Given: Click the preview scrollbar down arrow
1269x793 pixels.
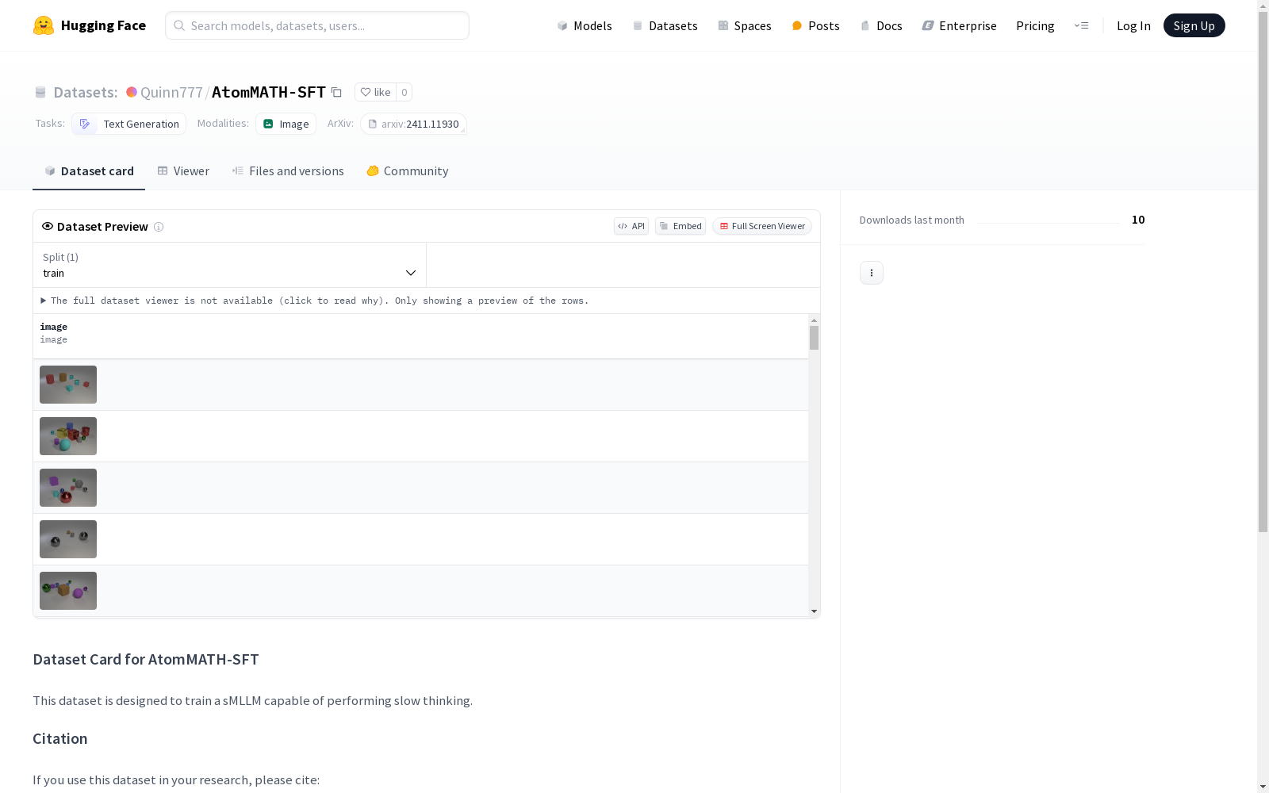Looking at the screenshot, I should 814,611.
